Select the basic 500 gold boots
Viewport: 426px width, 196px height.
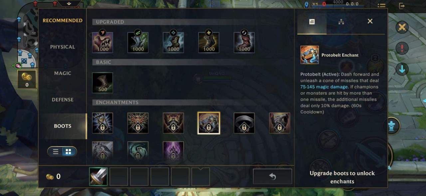(103, 83)
